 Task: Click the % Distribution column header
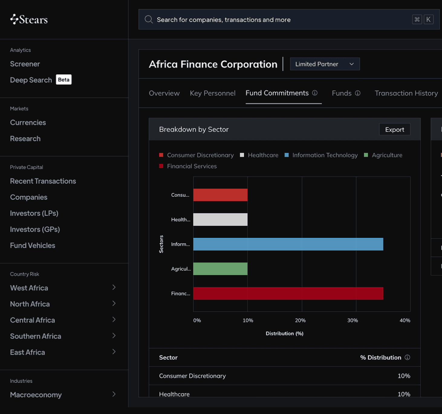point(381,357)
